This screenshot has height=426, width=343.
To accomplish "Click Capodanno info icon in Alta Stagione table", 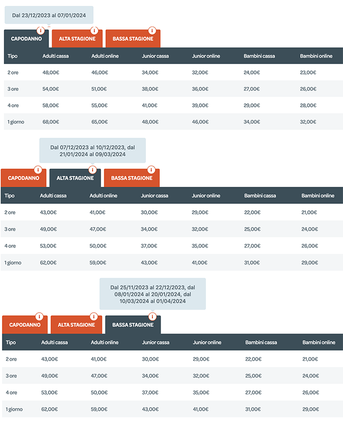I will tap(38, 170).
